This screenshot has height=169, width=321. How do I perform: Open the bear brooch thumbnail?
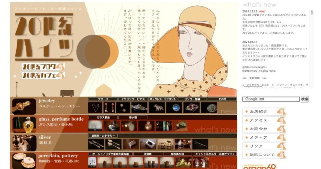click(157, 107)
